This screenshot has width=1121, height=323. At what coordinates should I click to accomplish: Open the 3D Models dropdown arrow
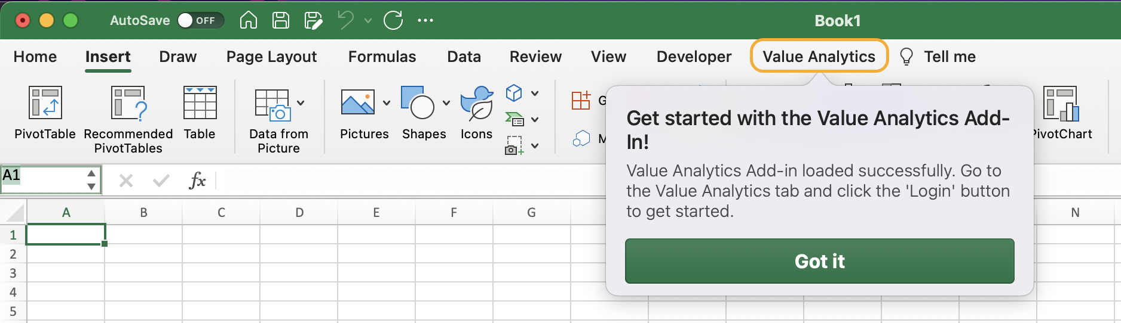click(x=535, y=94)
